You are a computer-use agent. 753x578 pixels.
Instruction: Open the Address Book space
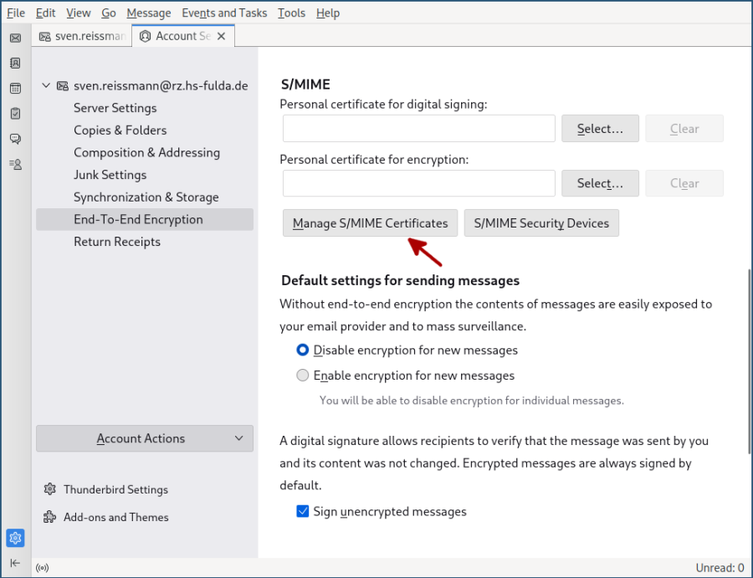15,63
